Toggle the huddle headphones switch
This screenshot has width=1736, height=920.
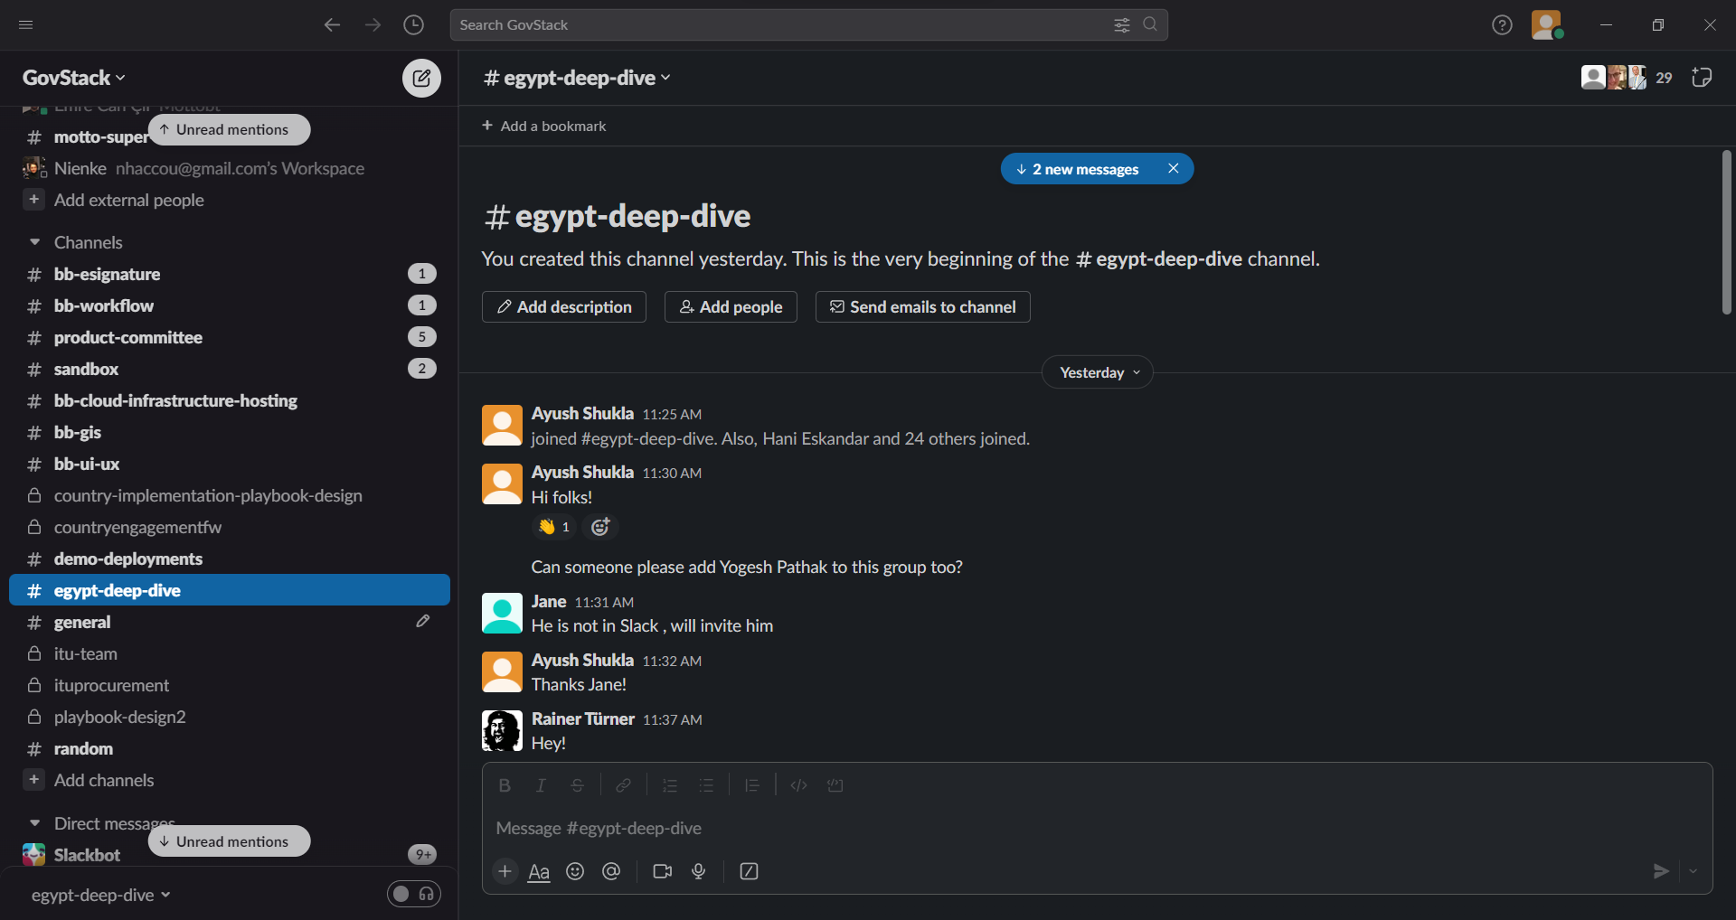pyautogui.click(x=414, y=894)
